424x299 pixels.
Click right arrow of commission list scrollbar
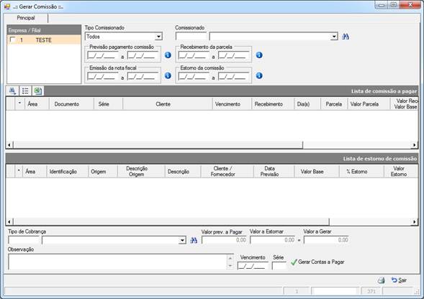[x=414, y=145]
